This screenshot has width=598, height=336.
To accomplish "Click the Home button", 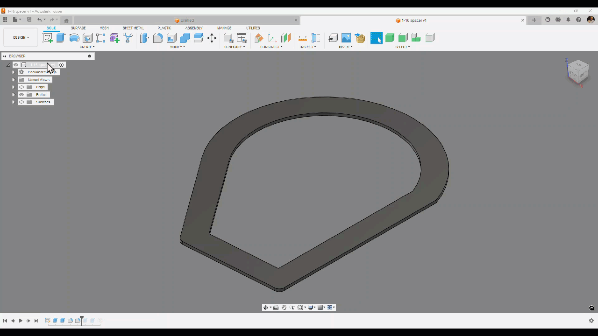I will (66, 20).
